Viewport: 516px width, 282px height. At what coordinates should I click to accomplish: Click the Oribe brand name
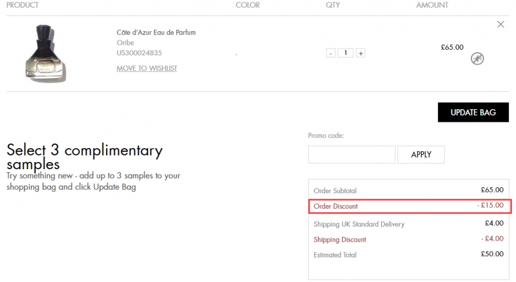tap(125, 43)
